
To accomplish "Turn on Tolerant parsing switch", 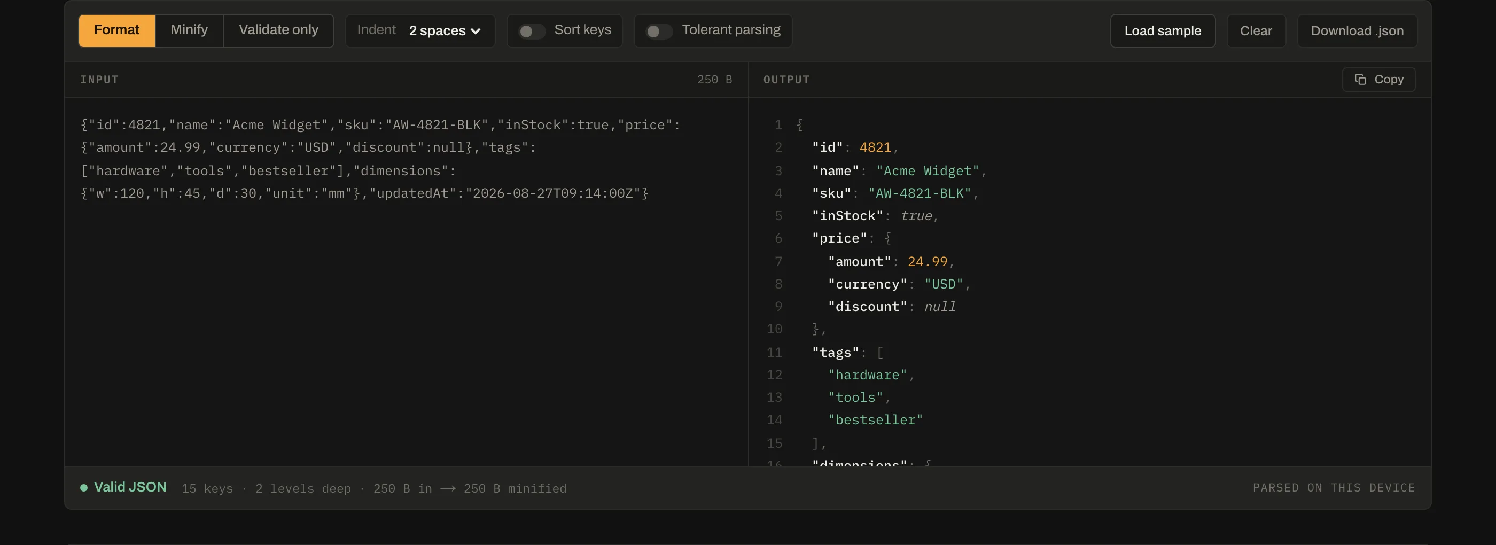I will coord(659,31).
